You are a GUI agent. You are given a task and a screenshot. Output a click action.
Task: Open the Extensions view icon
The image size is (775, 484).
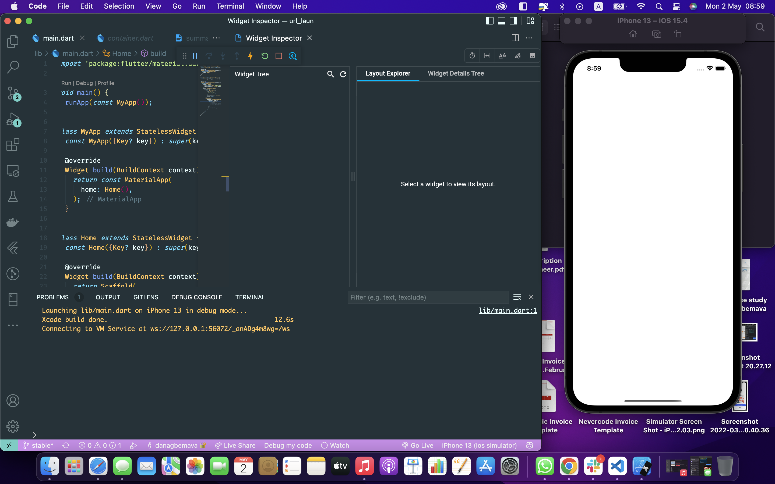(13, 145)
